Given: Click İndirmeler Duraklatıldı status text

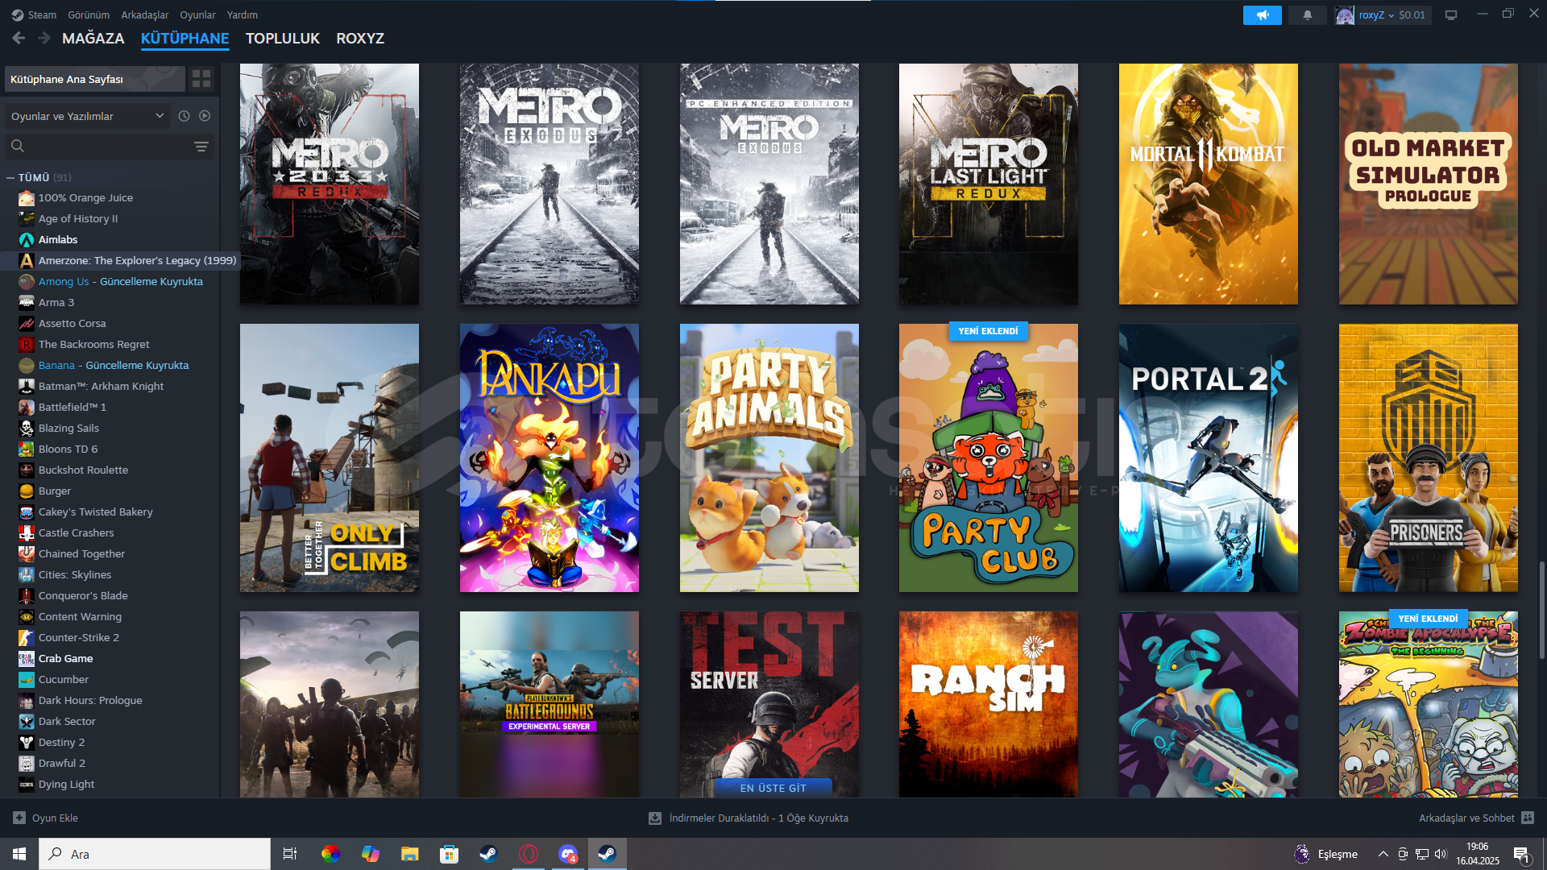Looking at the screenshot, I should point(759,818).
